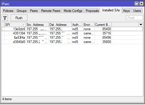Viewport: 145px width, 105px height.
Task: Switch to the Keys tab
Action: pyautogui.click(x=126, y=11)
